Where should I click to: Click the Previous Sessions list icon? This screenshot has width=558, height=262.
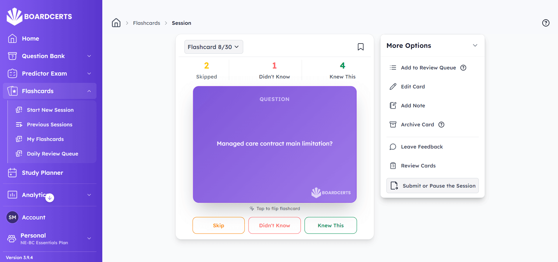click(x=19, y=125)
